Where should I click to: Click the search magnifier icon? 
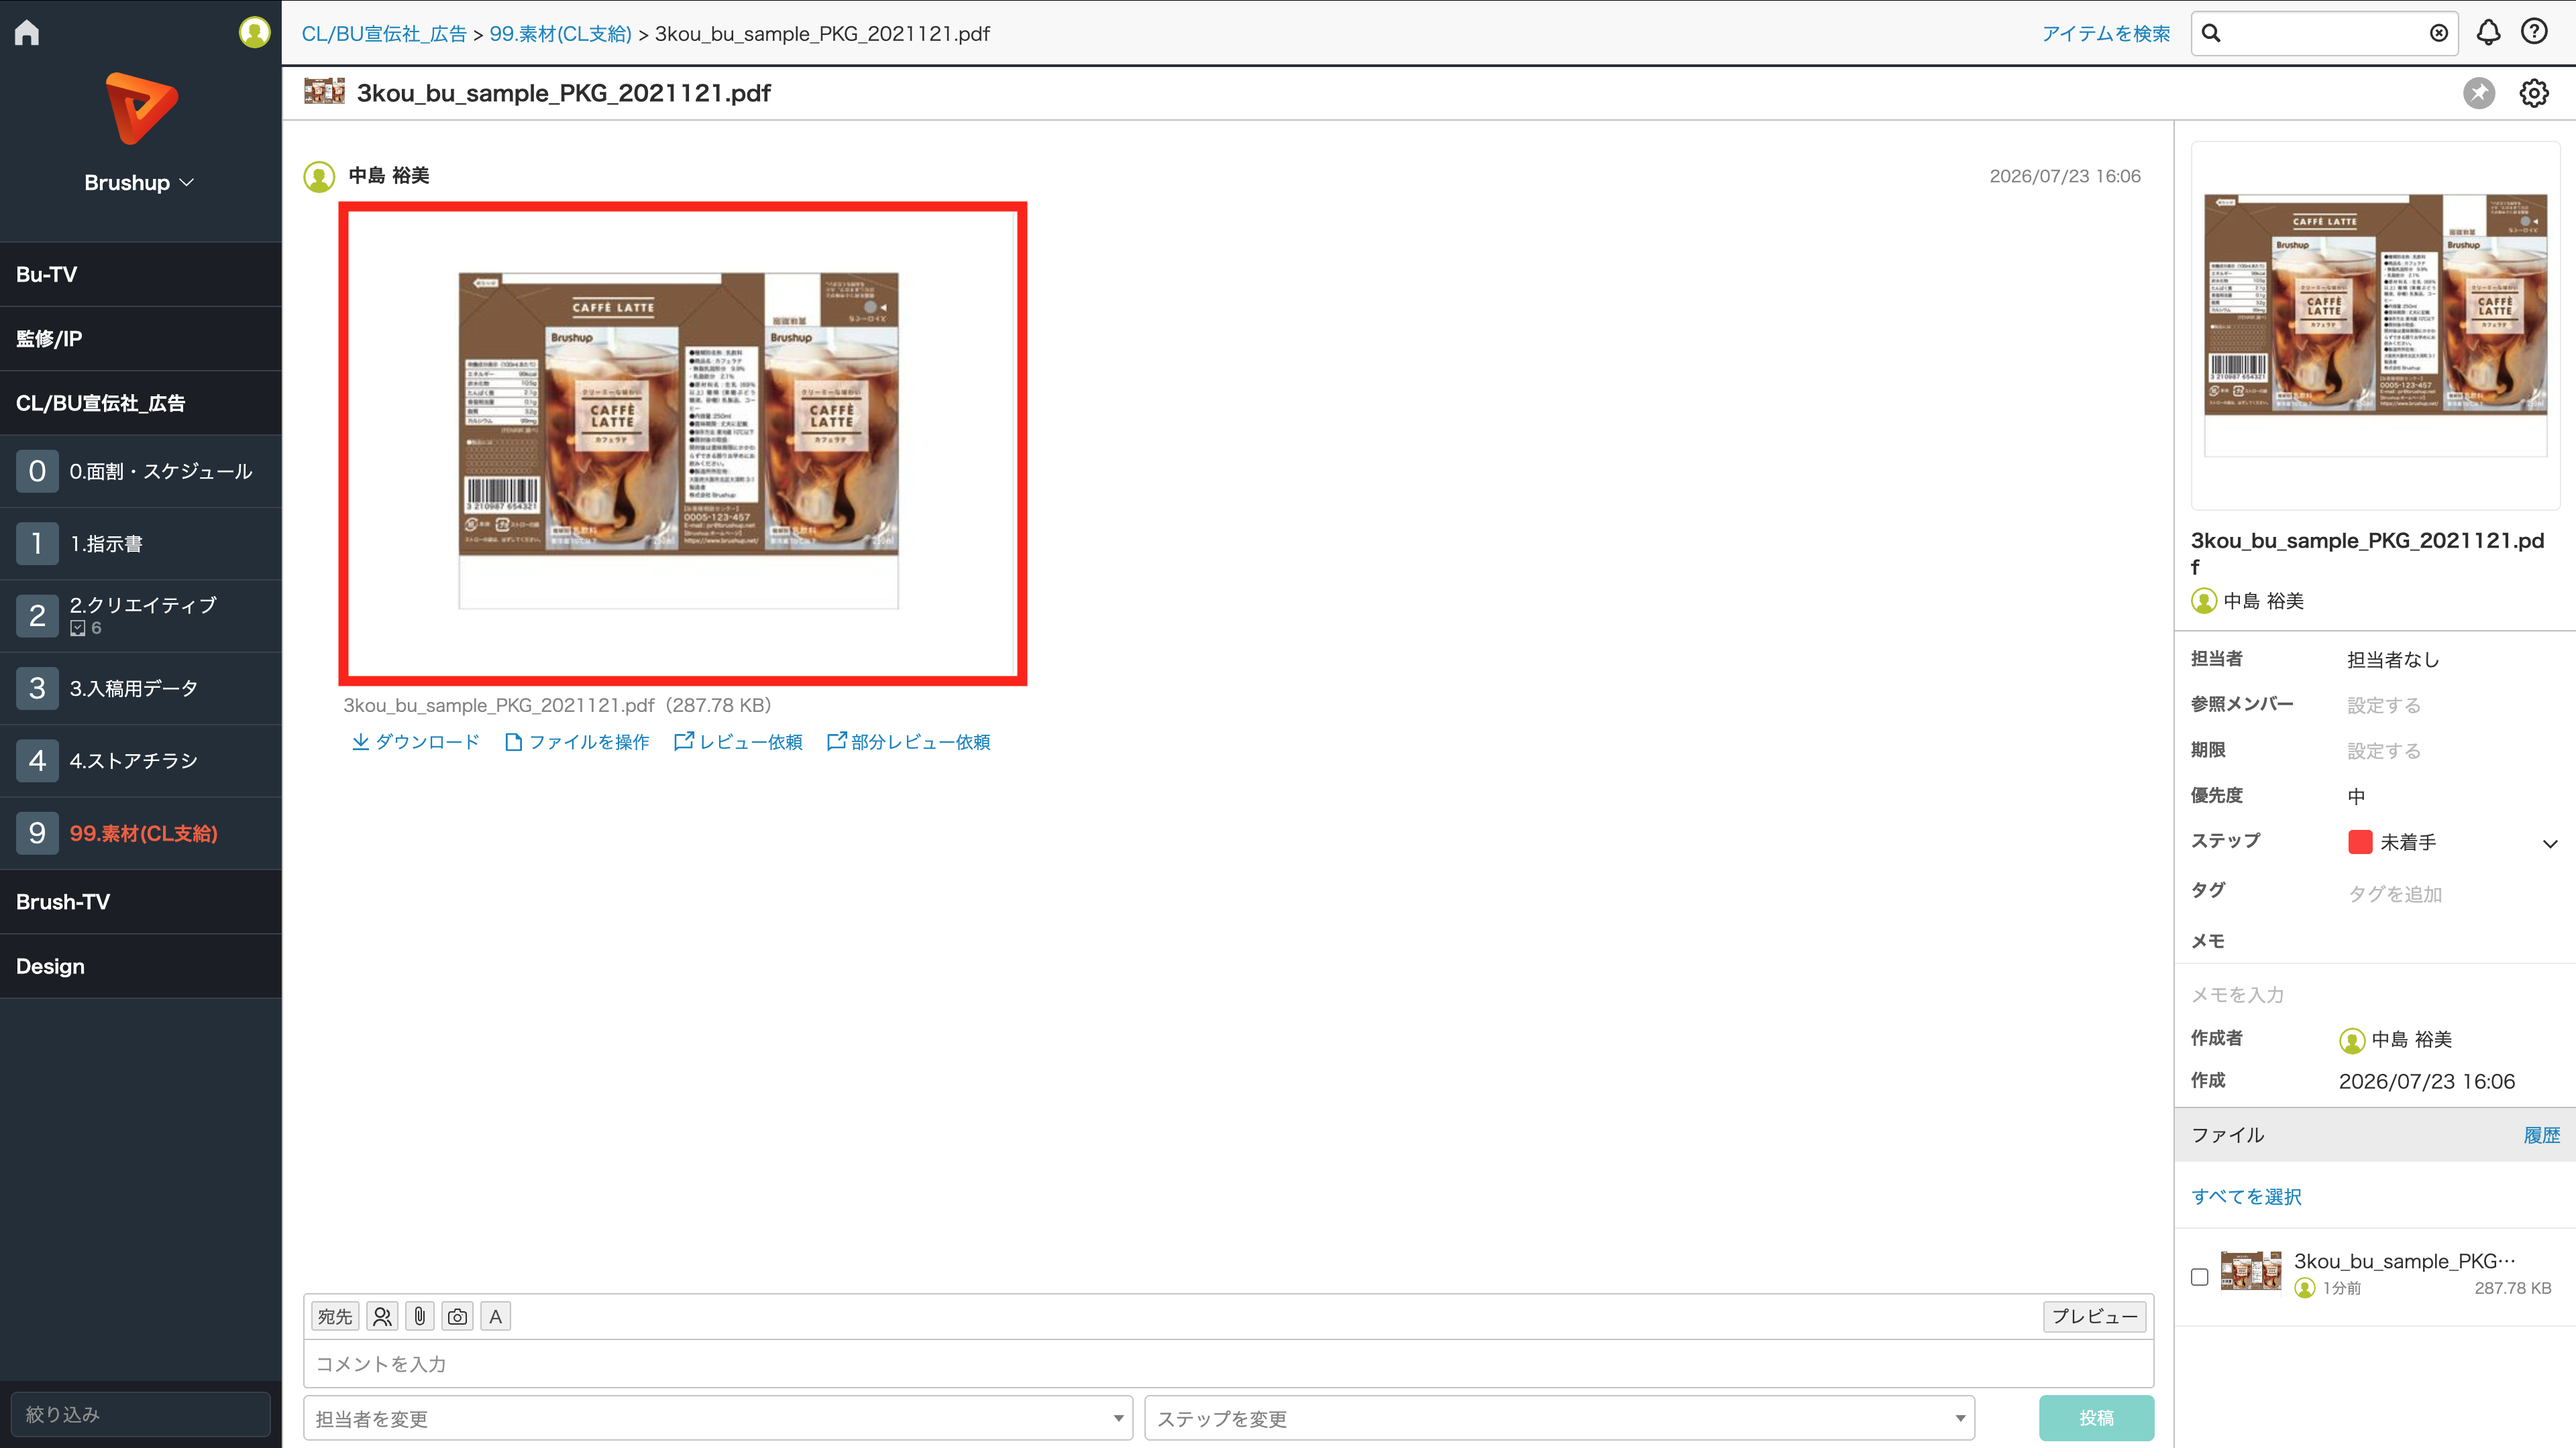point(2212,34)
